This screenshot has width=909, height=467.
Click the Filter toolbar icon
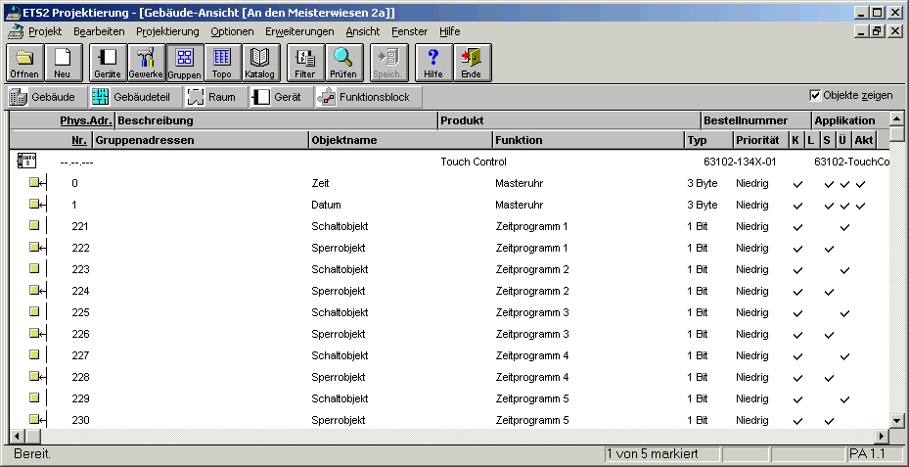click(305, 62)
